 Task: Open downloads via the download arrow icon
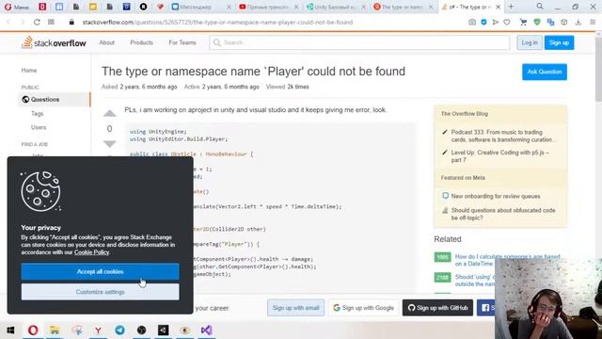578,23
